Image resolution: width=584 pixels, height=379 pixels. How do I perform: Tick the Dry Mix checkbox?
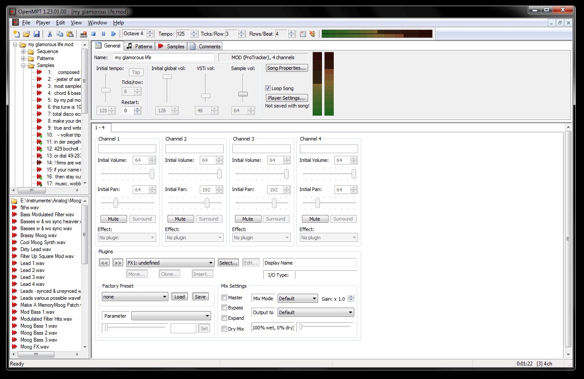(x=225, y=329)
